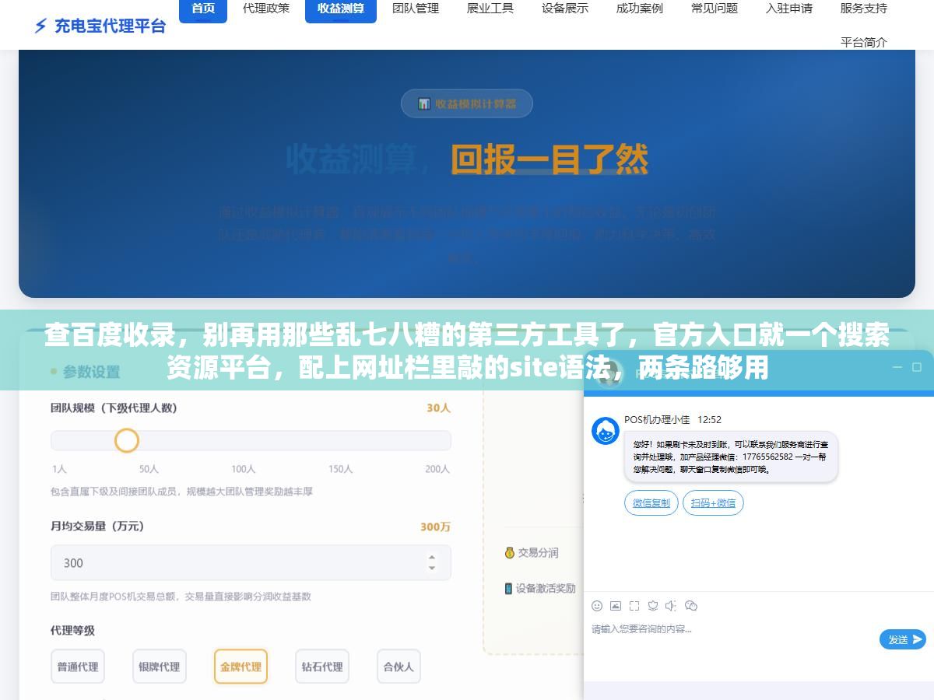934x700 pixels.
Task: Select the 普通代理 level option
Action: click(x=78, y=667)
